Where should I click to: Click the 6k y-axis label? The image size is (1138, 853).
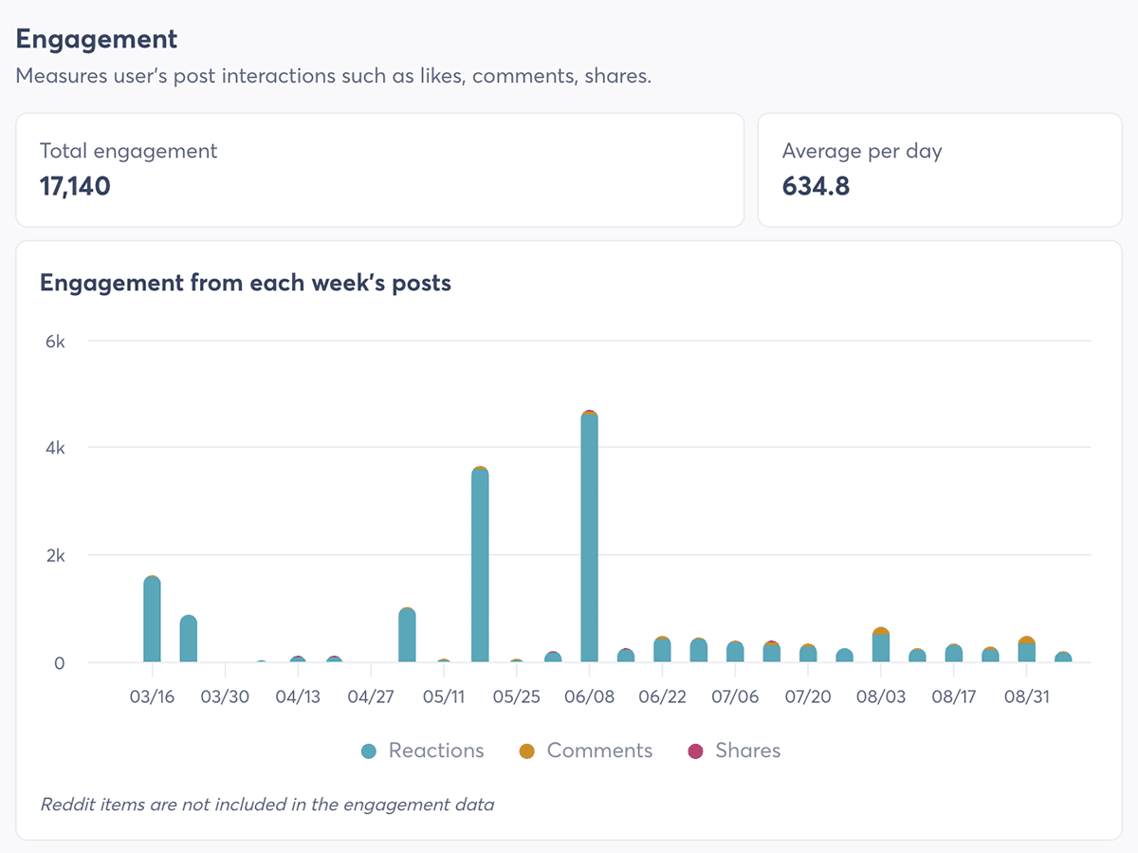(55, 342)
